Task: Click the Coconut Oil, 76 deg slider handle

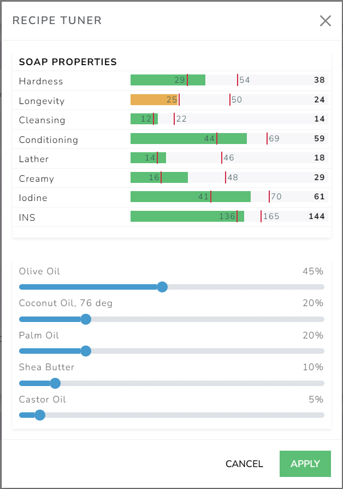Action: [x=86, y=319]
